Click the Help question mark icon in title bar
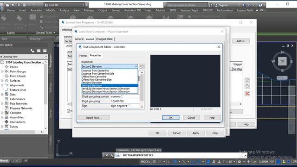 [x=260, y=5]
